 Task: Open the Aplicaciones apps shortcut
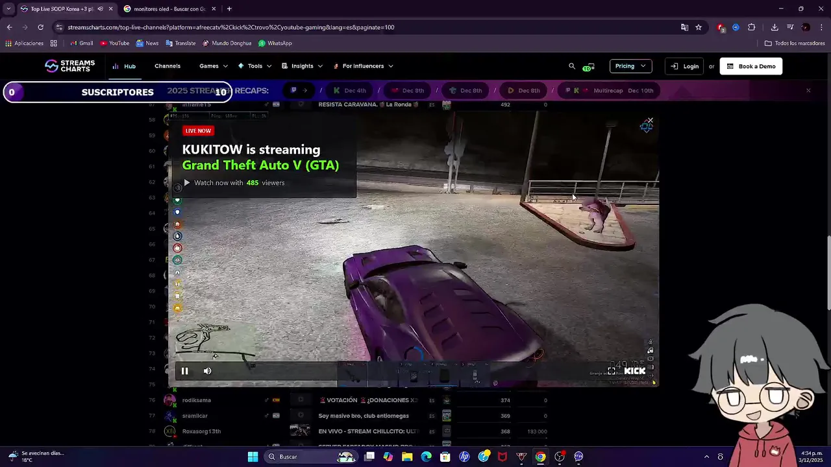click(24, 43)
